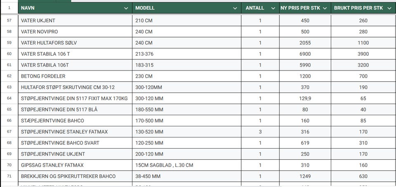396x187 pixels.
Task: Select row header 71
Action: point(9,176)
